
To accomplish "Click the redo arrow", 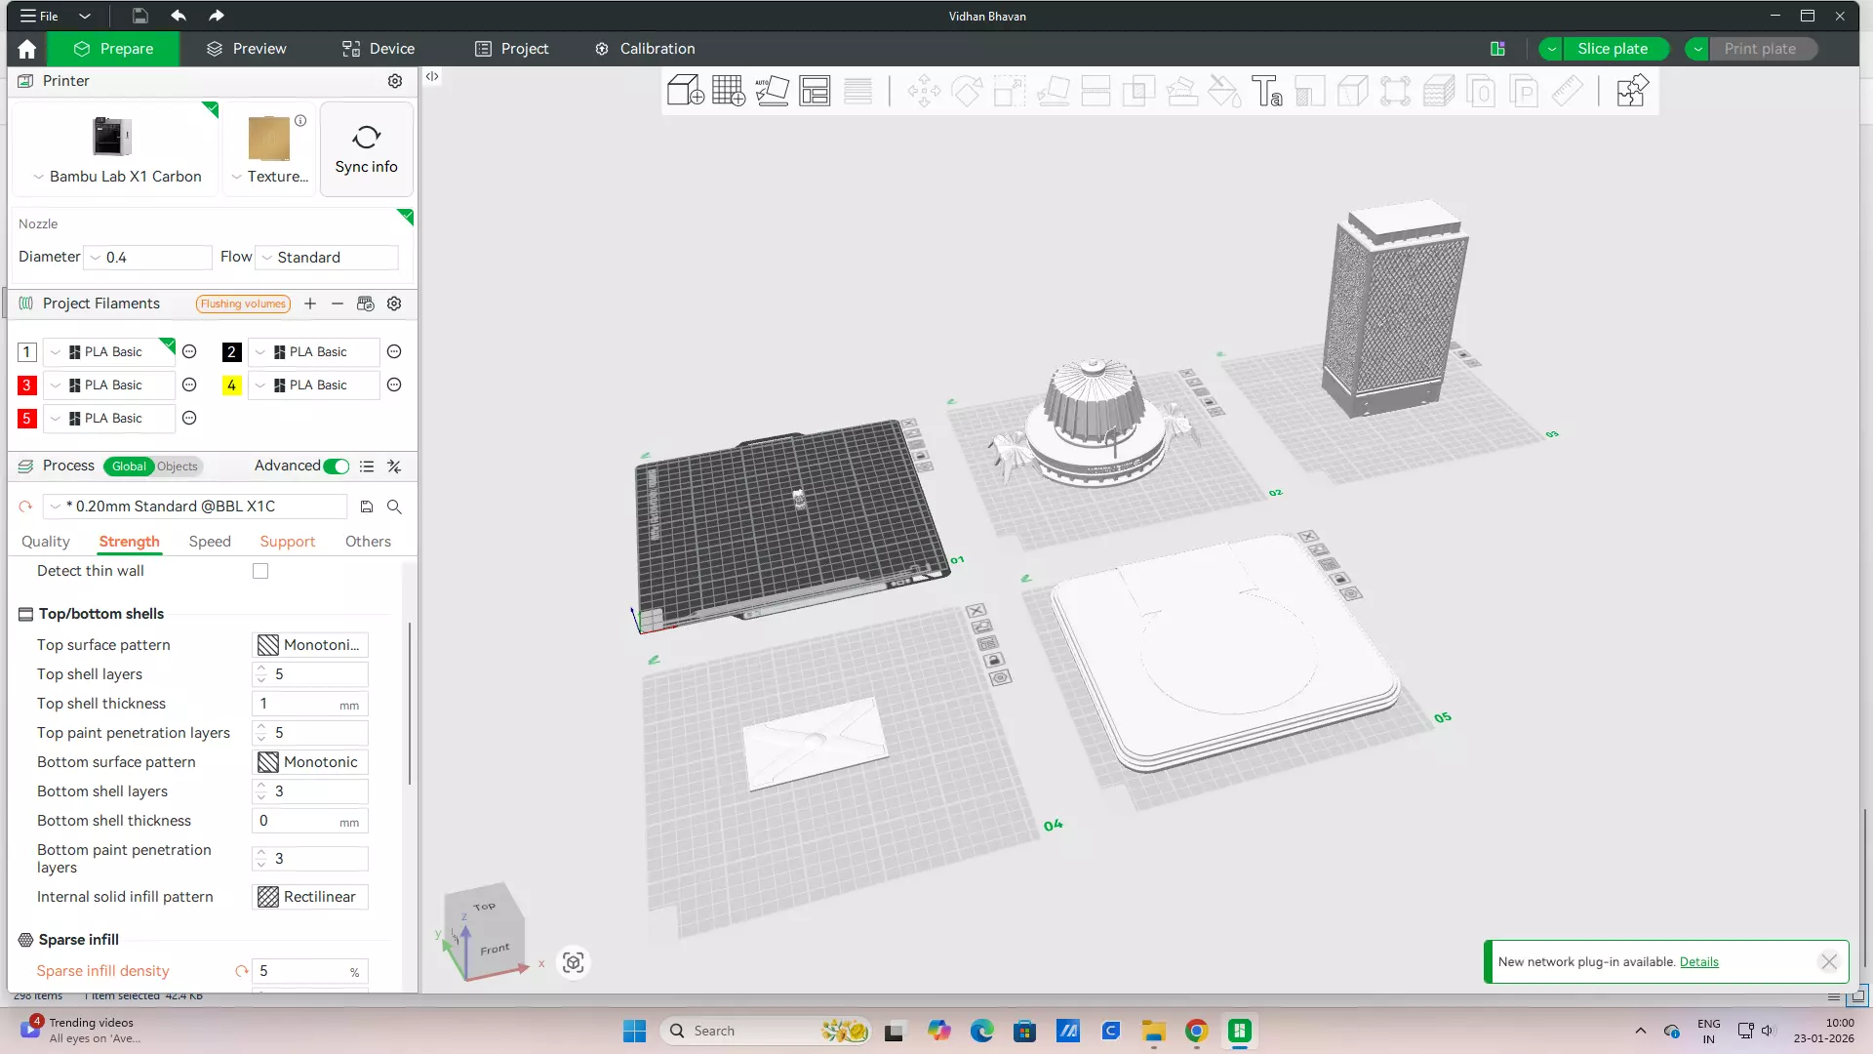I will coord(217,16).
